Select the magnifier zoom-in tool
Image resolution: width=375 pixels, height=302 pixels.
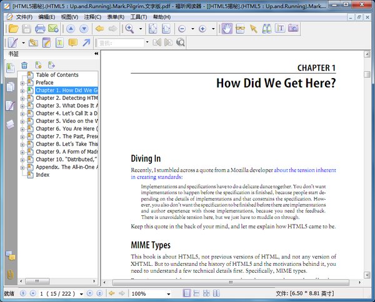pyautogui.click(x=129, y=29)
